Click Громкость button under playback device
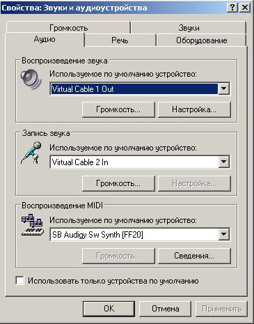This screenshot has width=254, height=324. click(x=118, y=109)
